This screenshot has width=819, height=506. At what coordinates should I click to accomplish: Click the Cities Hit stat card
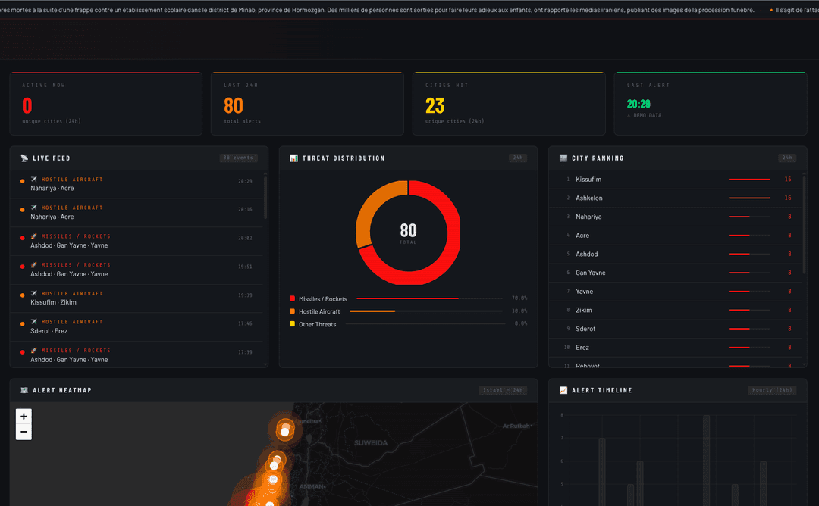508,105
